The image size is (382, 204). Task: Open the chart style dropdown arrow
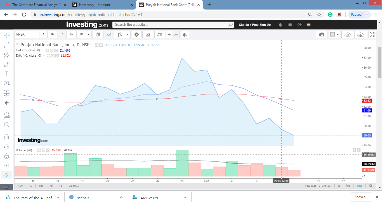tap(128, 34)
